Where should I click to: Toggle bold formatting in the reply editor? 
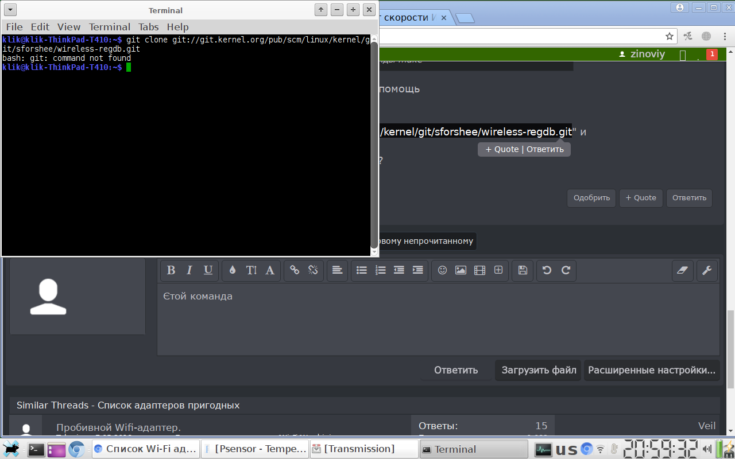click(x=171, y=270)
